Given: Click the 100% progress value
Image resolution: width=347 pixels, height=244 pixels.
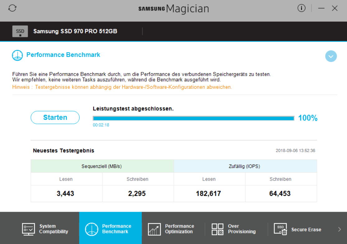Looking at the screenshot, I should click(x=308, y=118).
